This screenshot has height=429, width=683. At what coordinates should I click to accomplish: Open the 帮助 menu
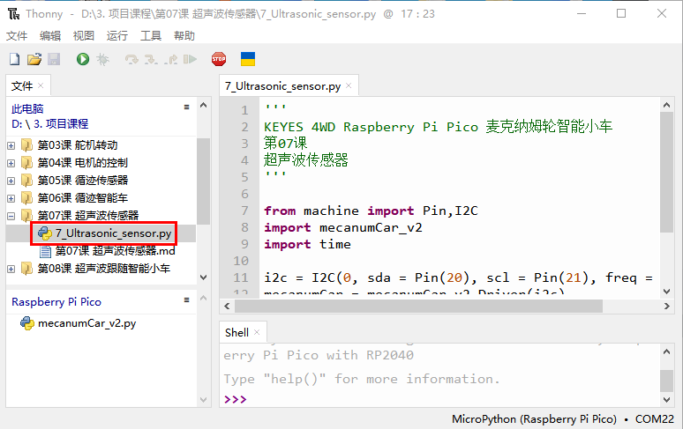184,35
